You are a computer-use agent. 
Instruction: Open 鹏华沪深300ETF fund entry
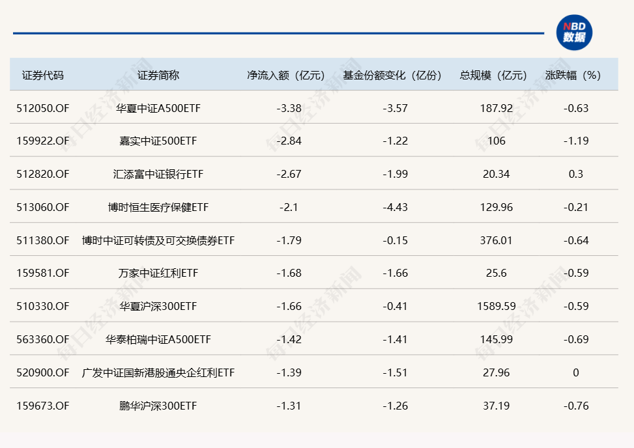[x=158, y=406]
